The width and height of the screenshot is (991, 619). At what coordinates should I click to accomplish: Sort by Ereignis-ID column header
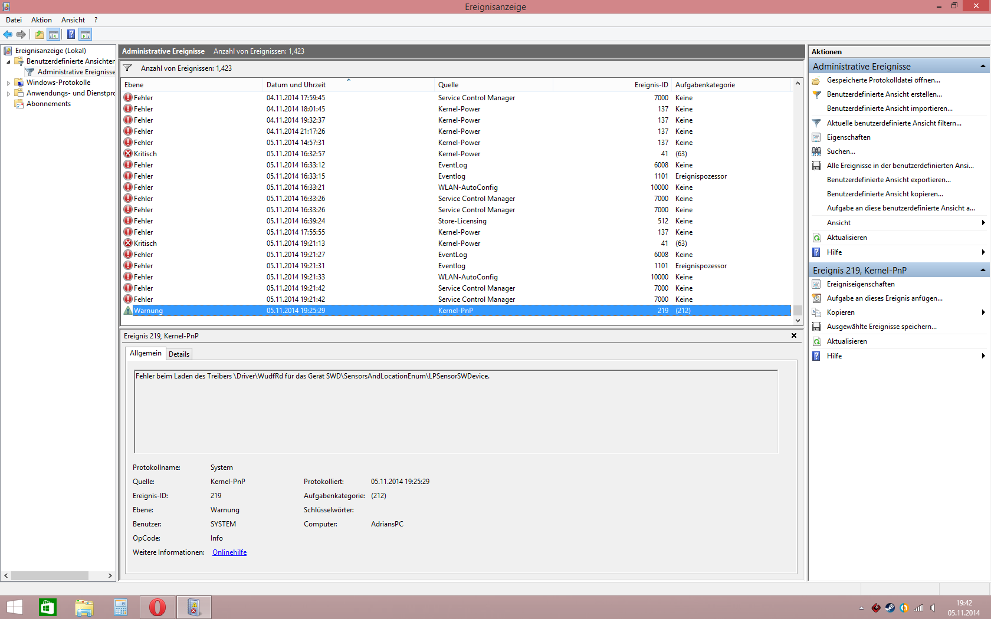[612, 85]
